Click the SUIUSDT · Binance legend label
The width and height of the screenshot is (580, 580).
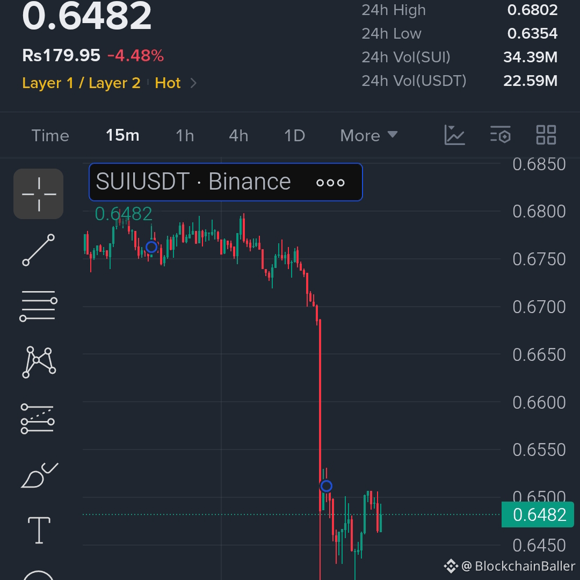pyautogui.click(x=193, y=182)
